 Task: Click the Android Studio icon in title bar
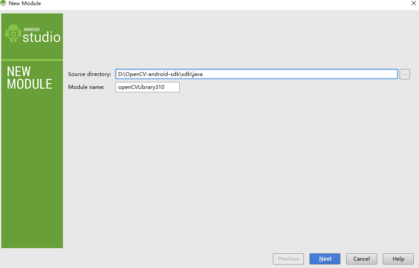pos(3,3)
